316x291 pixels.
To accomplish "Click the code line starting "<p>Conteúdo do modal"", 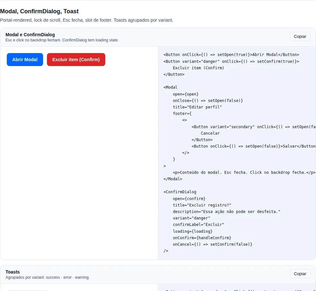I will (x=244, y=172).
